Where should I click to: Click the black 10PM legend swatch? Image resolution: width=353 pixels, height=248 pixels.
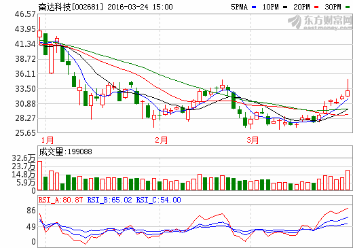tap(285, 7)
